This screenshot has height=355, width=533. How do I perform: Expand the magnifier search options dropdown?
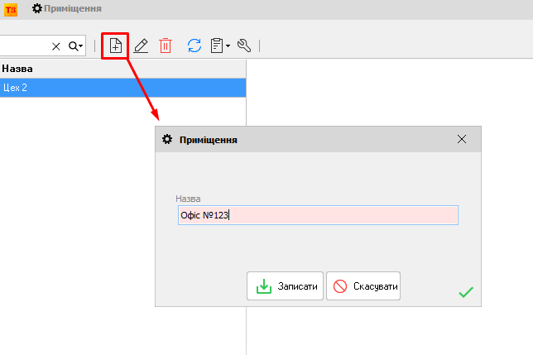coord(76,46)
